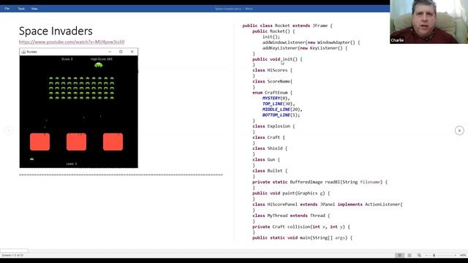Go to the next page using the right arrow

coord(459,130)
